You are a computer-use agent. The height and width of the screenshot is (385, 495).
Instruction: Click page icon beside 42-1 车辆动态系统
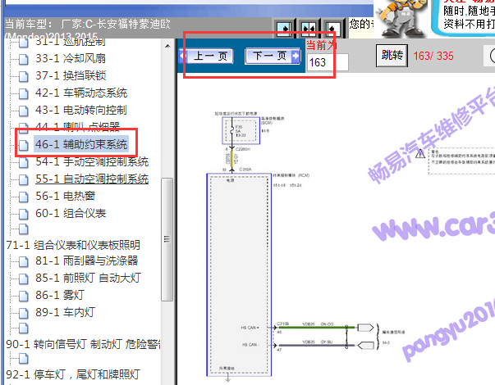coord(23,93)
